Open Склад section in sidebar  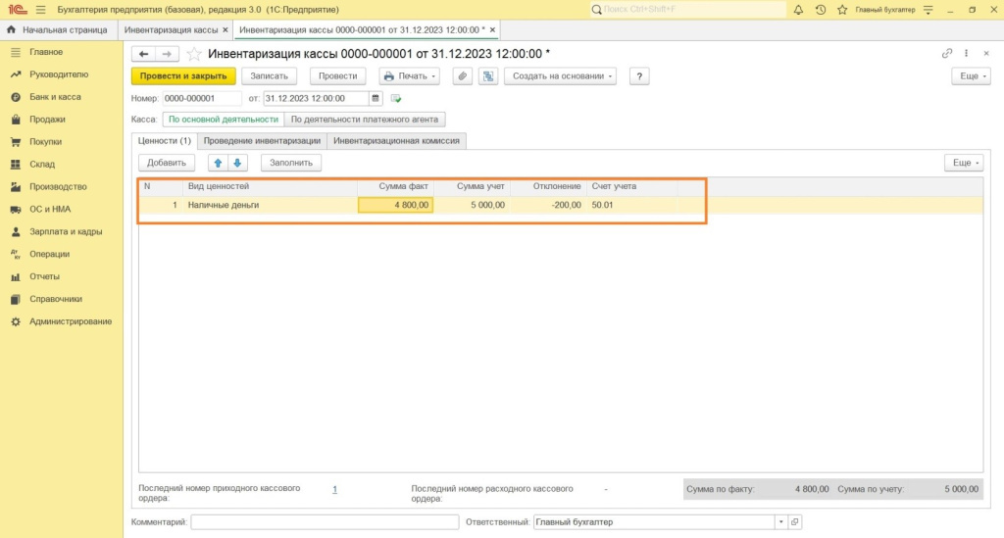pos(42,164)
